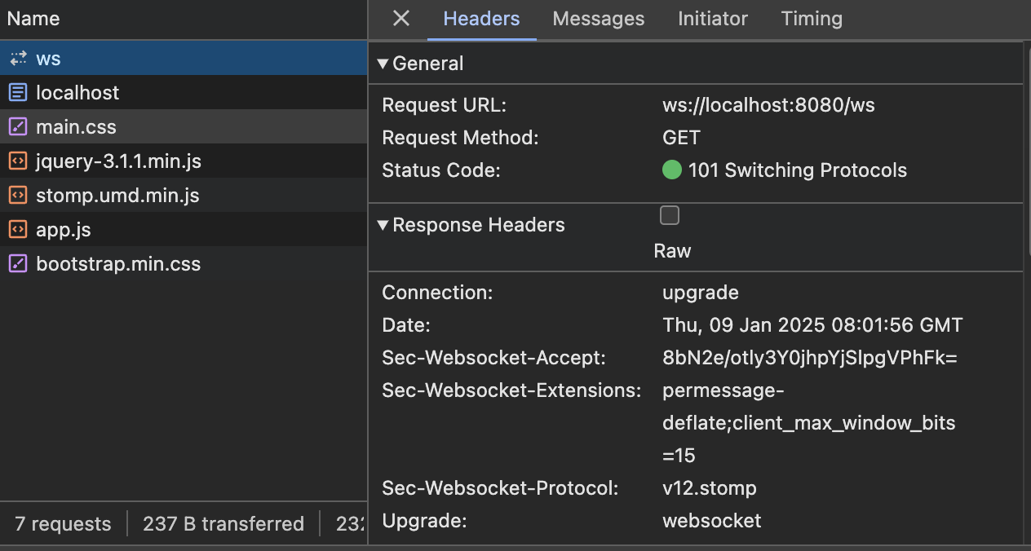Click the green status dot next to 101
Screen dimensions: 1031x551
672,170
